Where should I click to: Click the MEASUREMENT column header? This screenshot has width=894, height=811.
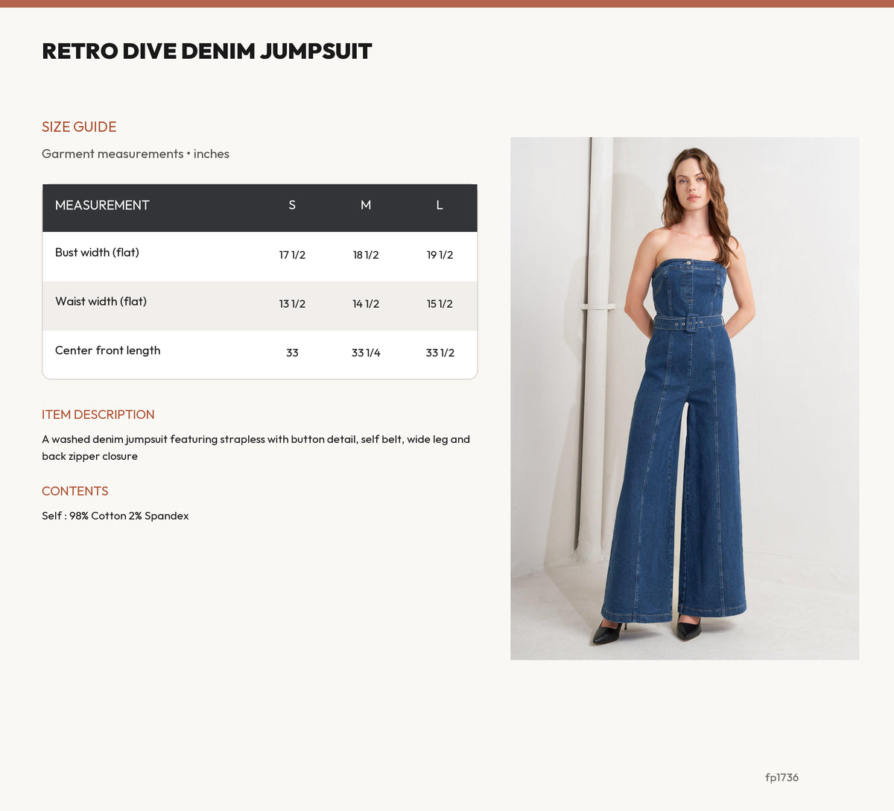coord(102,205)
